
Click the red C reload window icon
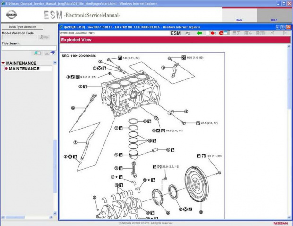224,33
